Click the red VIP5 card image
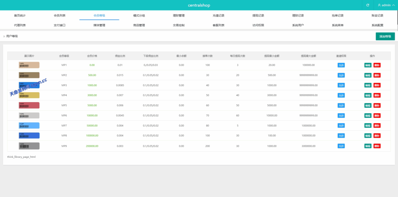 coord(29,105)
